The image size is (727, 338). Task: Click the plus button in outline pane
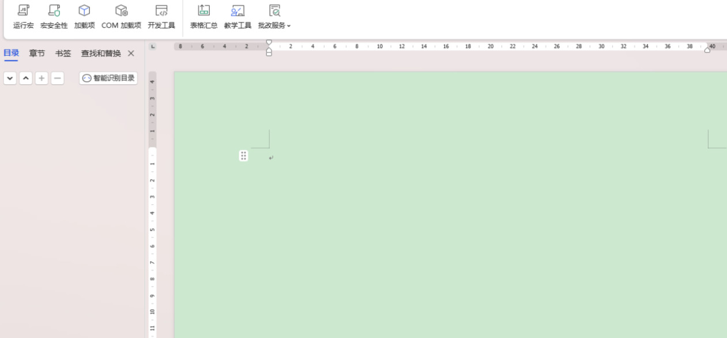(42, 78)
